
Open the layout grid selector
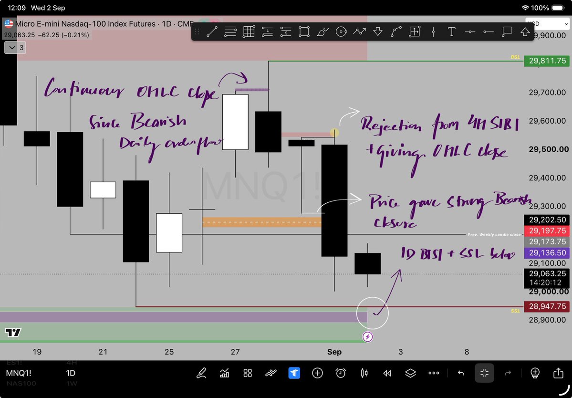click(x=248, y=373)
